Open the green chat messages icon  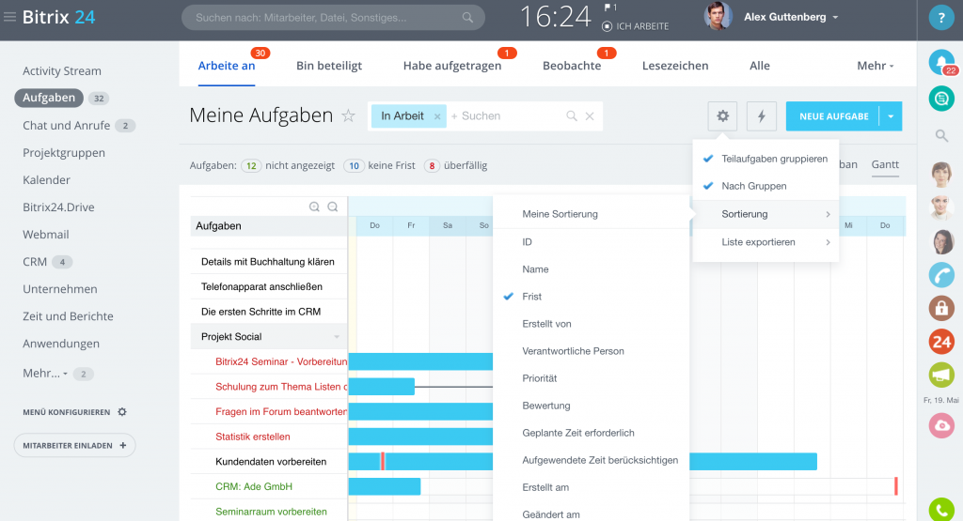(940, 99)
